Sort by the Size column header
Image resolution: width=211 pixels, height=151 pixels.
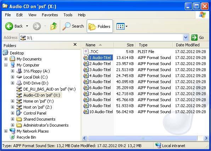[x=125, y=45]
